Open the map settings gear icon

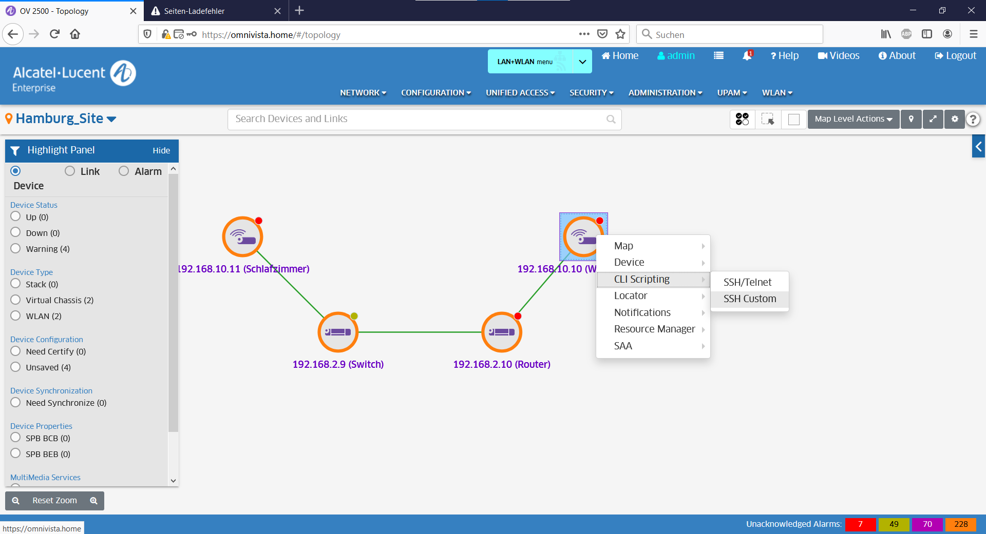tap(955, 119)
